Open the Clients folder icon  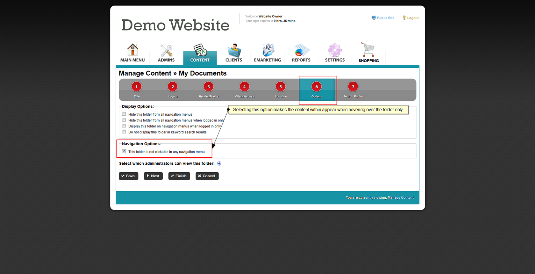pos(234,51)
